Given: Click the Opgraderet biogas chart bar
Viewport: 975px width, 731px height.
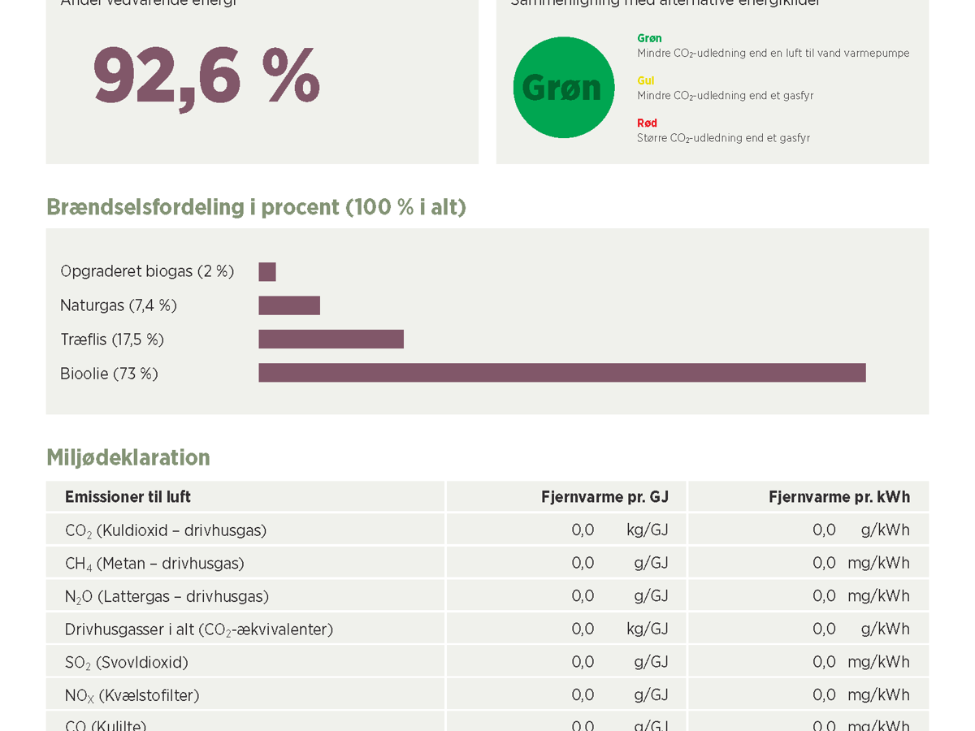Looking at the screenshot, I should 267,272.
